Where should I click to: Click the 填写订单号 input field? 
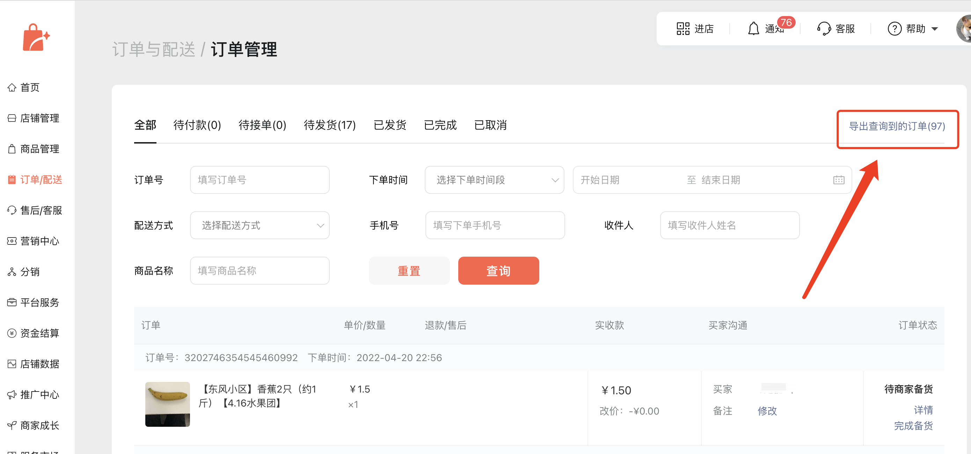(x=259, y=180)
